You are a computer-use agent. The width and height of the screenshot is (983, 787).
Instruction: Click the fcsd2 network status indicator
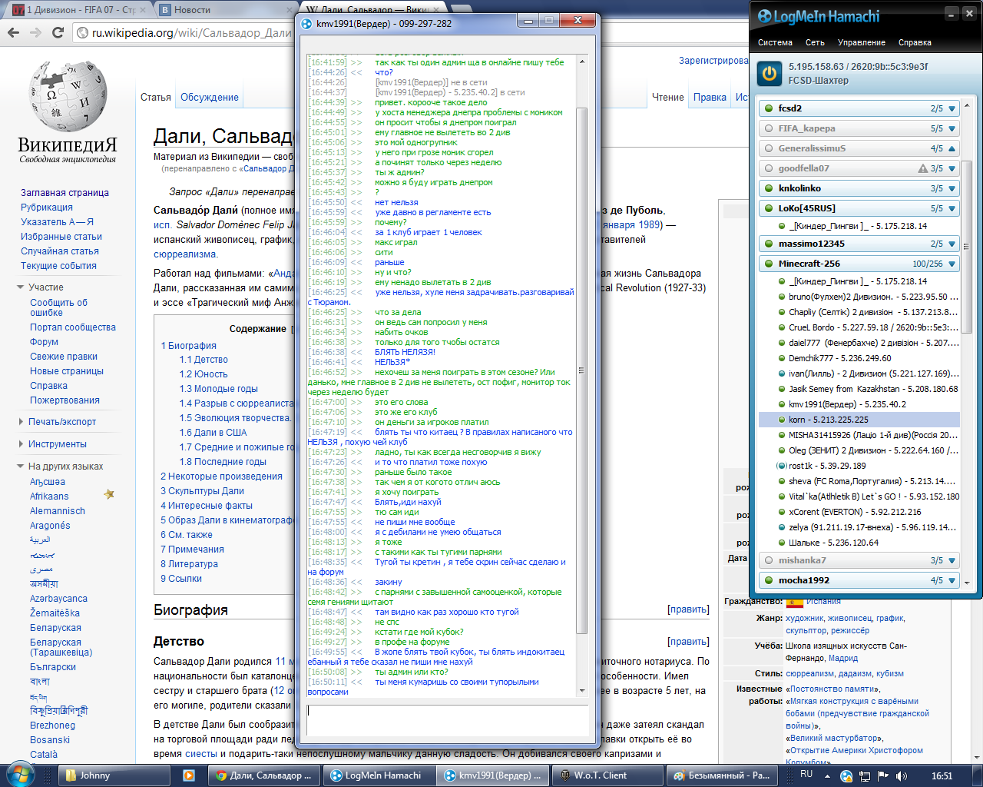(769, 108)
